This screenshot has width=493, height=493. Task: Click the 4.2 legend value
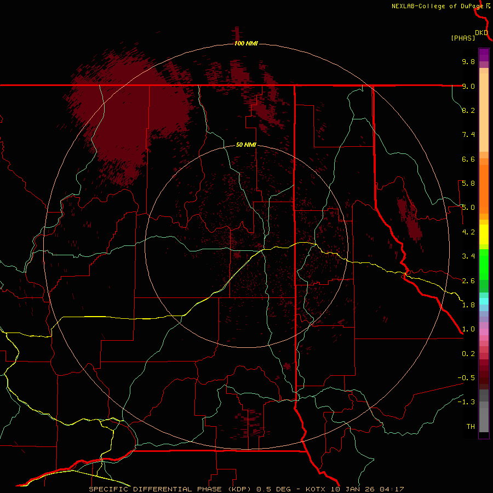pyautogui.click(x=468, y=232)
